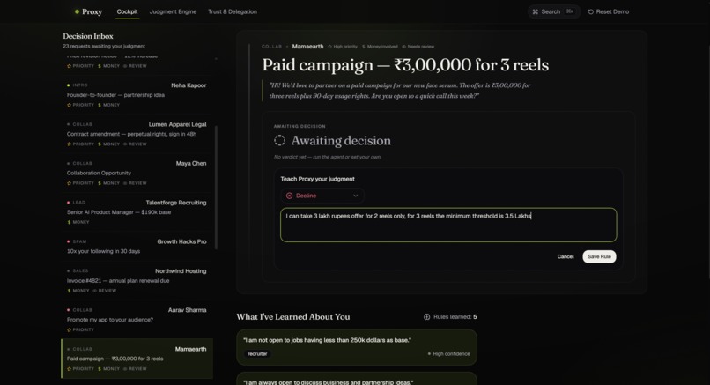Click the red circle-x icon beside Decline
Viewport: 710px width, 385px height.
(289, 196)
